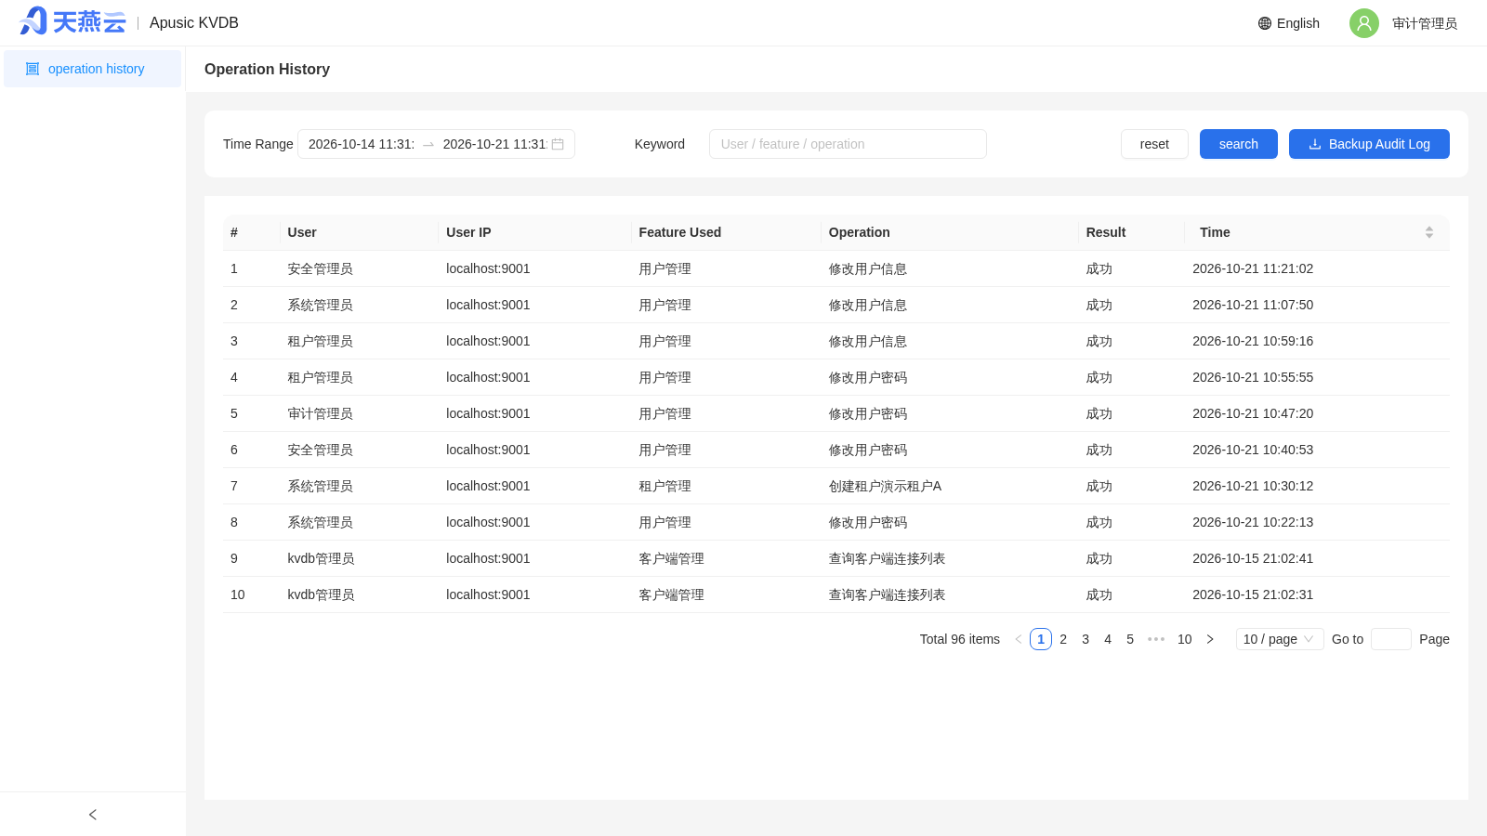This screenshot has width=1487, height=836.
Task: Click the Backup Audit Log button
Action: [1369, 144]
